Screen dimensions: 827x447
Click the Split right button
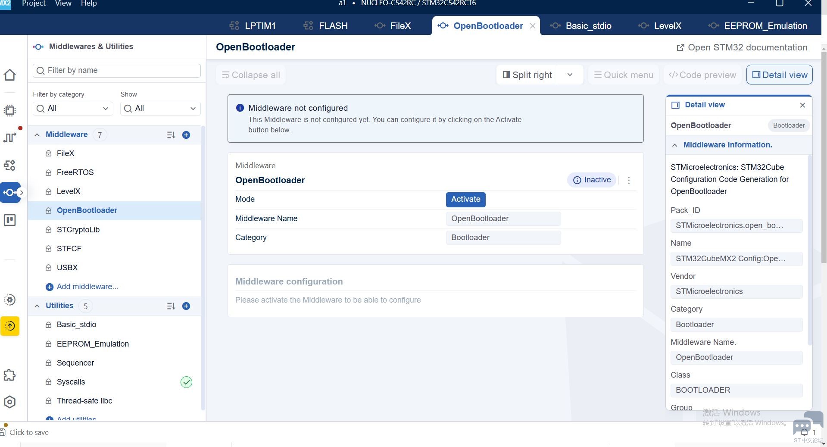coord(527,75)
